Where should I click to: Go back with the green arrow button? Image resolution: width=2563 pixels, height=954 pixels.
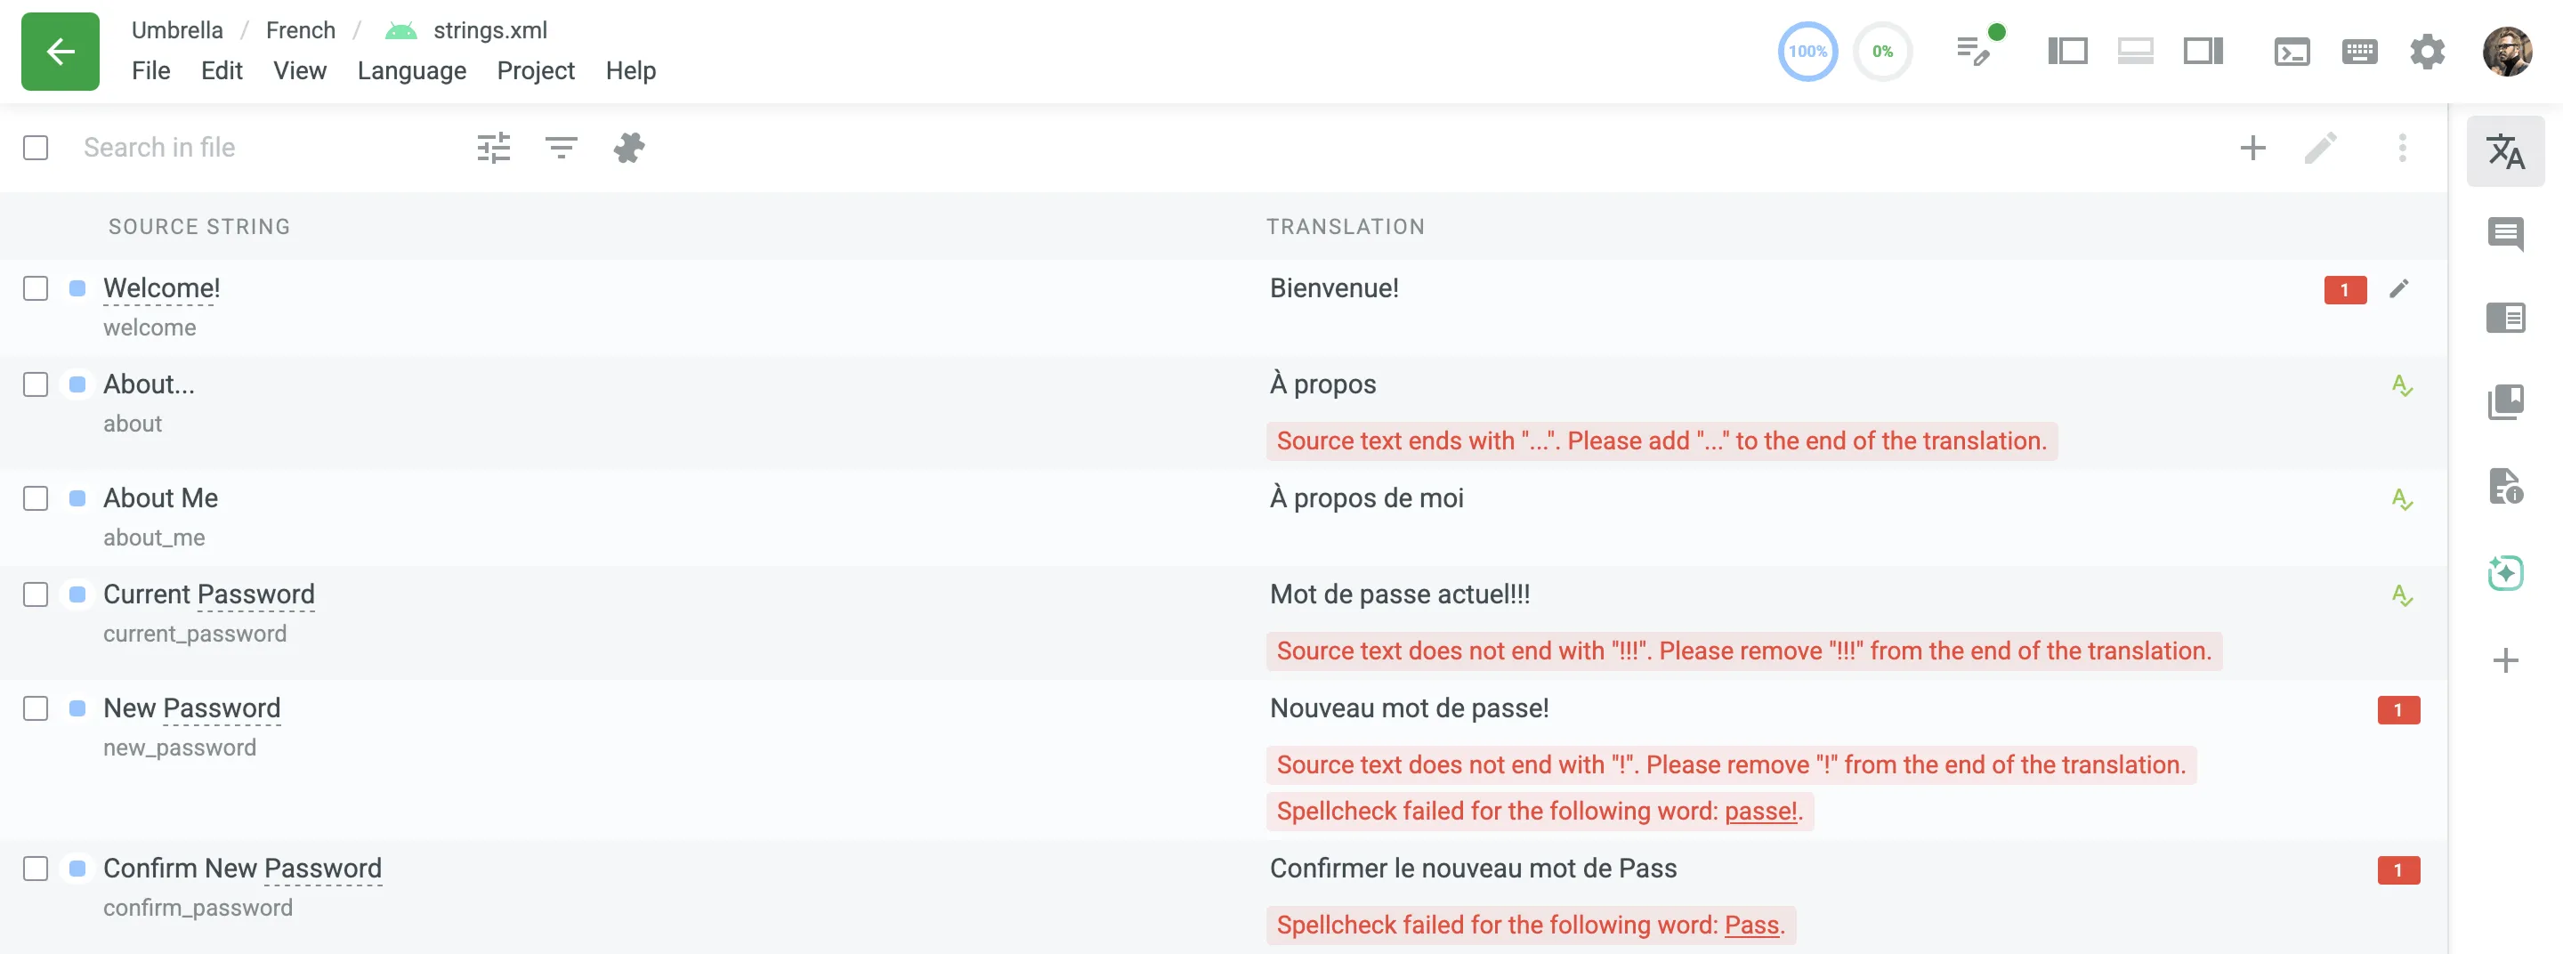coord(60,52)
